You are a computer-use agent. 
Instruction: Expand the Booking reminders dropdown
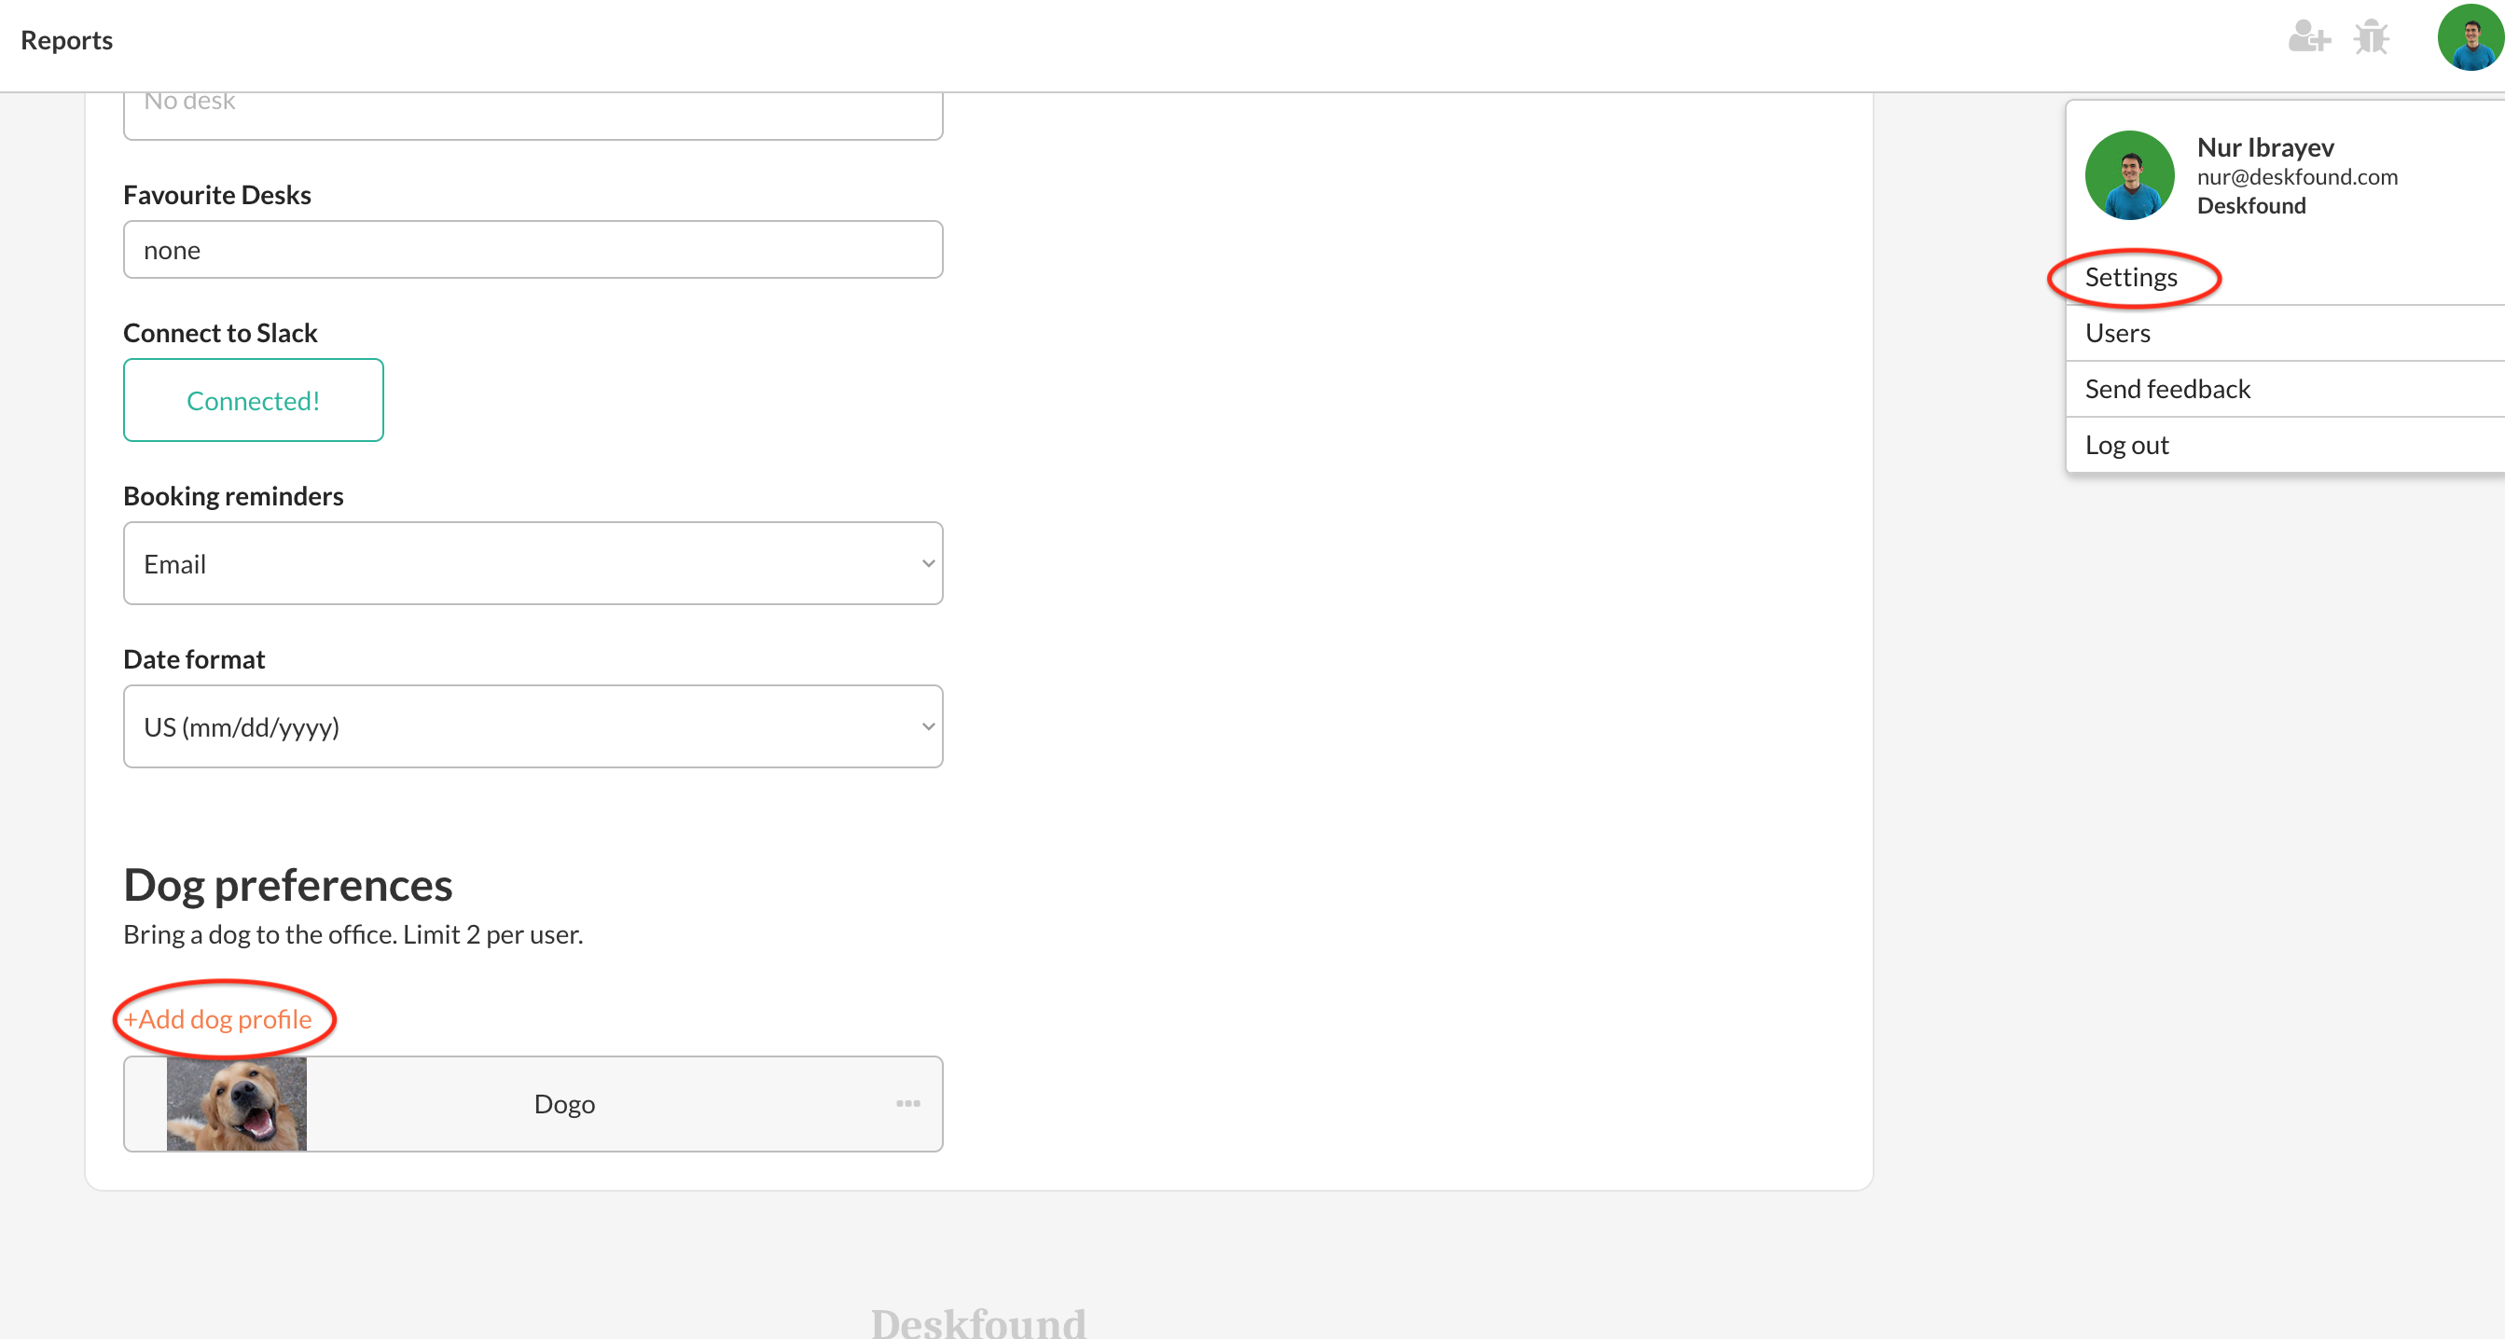(x=533, y=564)
